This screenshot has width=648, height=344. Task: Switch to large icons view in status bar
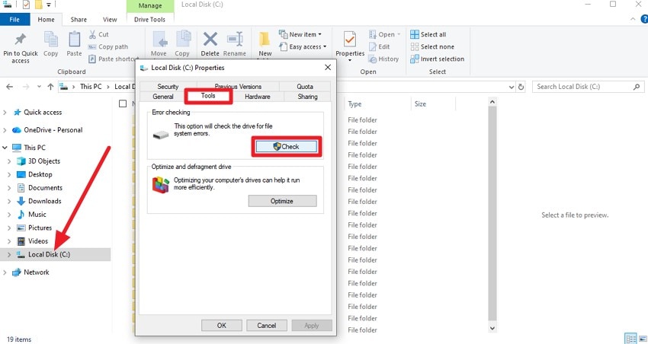point(642,339)
